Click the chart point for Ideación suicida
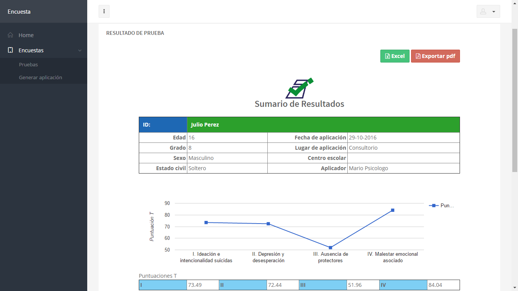518x291 pixels. pyautogui.click(x=206, y=222)
